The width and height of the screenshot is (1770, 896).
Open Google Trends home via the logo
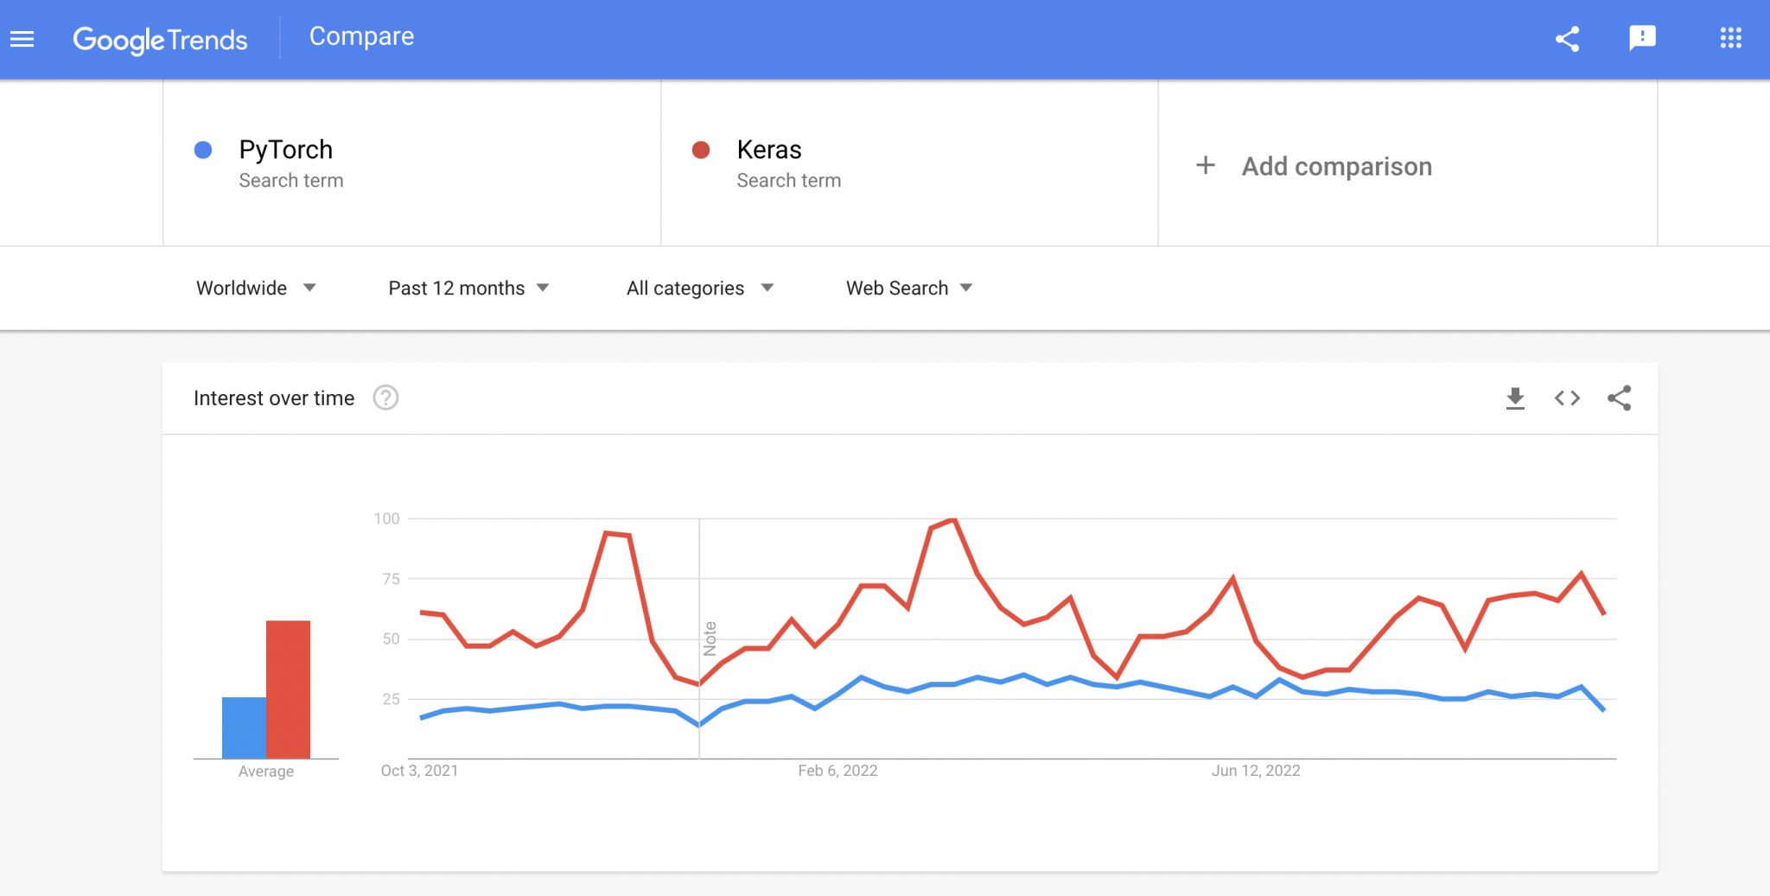click(x=160, y=38)
